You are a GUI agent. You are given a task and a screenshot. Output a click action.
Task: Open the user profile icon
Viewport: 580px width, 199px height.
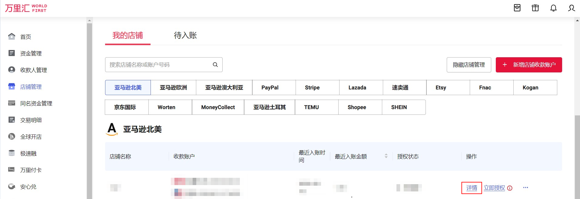[571, 8]
